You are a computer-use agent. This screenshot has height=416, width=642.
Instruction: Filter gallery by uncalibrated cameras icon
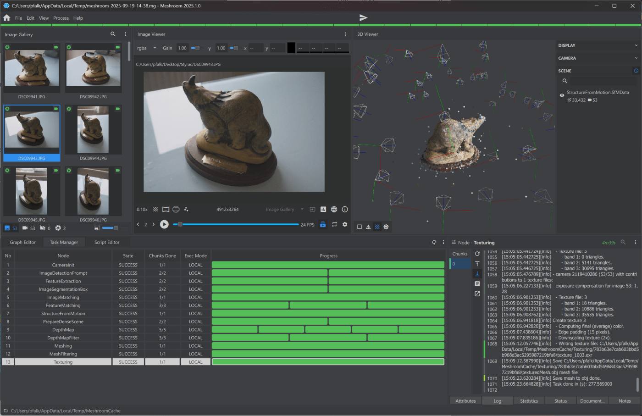pyautogui.click(x=43, y=228)
